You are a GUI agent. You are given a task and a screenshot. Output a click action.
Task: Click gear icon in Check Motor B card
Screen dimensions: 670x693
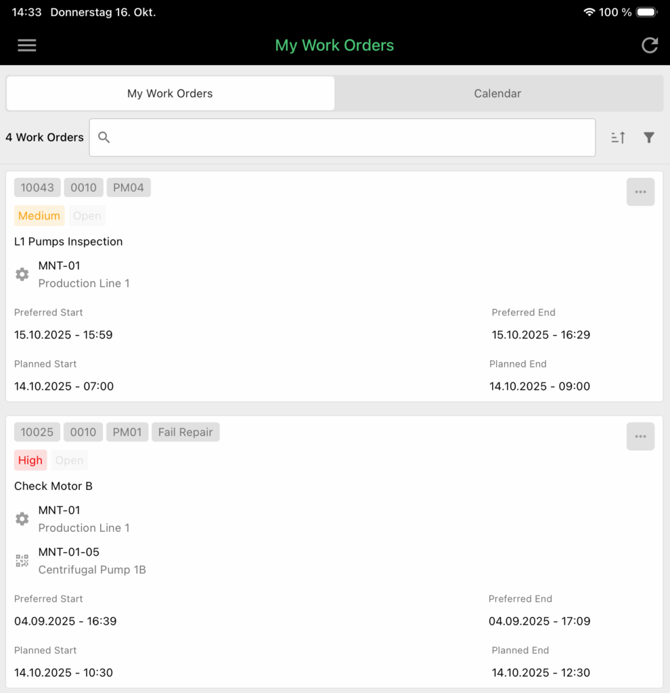coord(22,518)
